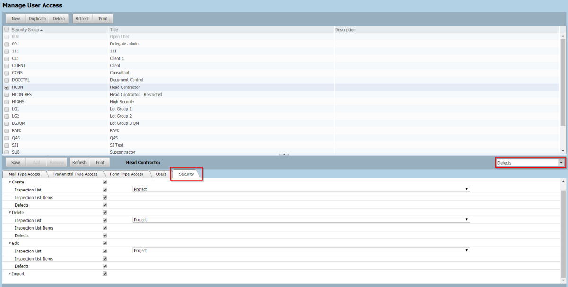This screenshot has height=287, width=568.
Task: Switch to the Users tab
Action: pyautogui.click(x=161, y=174)
